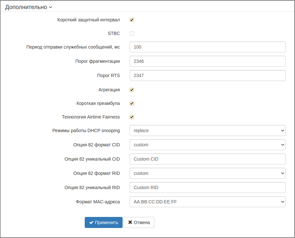The height and width of the screenshot is (238, 295).
Task: Expand the Опция 82 формат CID dropdown
Action: point(207,145)
